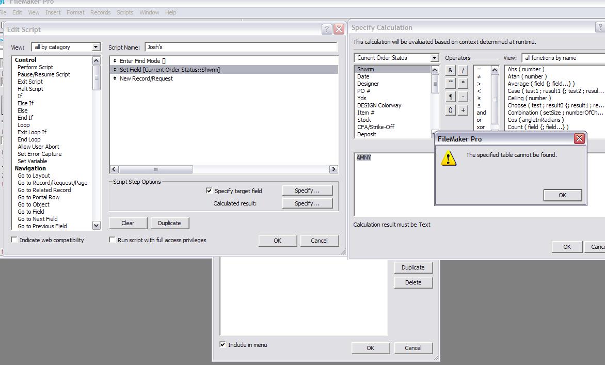Open the Help menu

[x=170, y=12]
